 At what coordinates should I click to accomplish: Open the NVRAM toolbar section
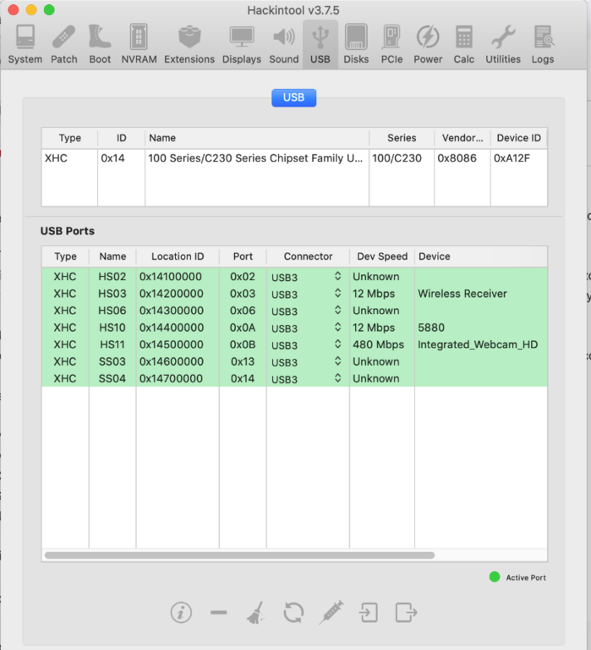(x=138, y=44)
